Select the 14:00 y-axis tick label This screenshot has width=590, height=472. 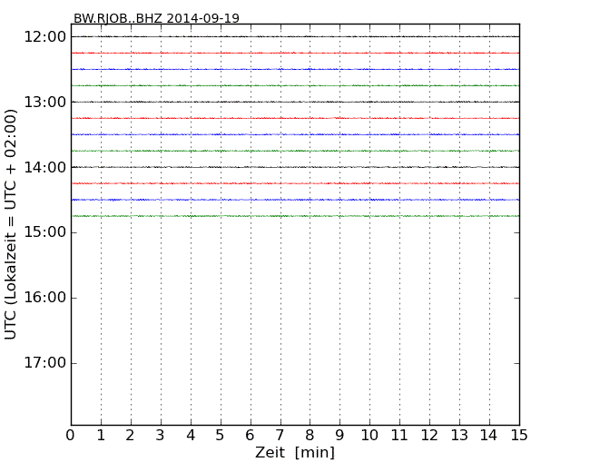(x=45, y=168)
